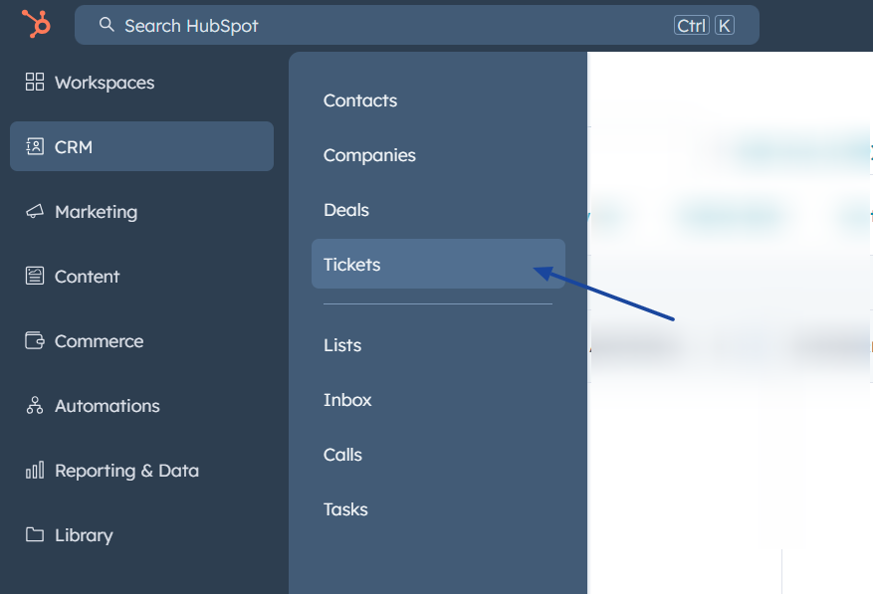Click the Automations nodes icon
873x594 pixels.
coord(35,405)
